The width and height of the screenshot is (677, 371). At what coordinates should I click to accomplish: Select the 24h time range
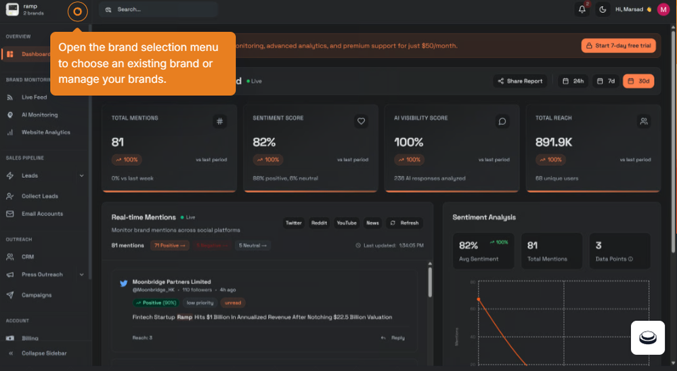tap(573, 81)
